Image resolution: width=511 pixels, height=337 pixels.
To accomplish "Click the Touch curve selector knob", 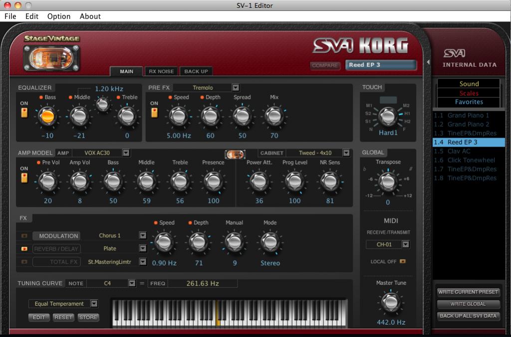I will (388, 116).
